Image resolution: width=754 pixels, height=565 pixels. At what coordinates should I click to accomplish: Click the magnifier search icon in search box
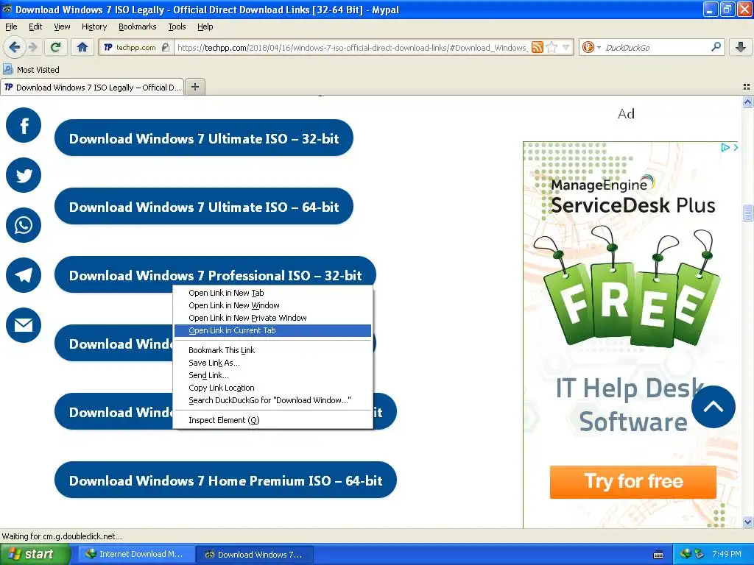(x=716, y=46)
